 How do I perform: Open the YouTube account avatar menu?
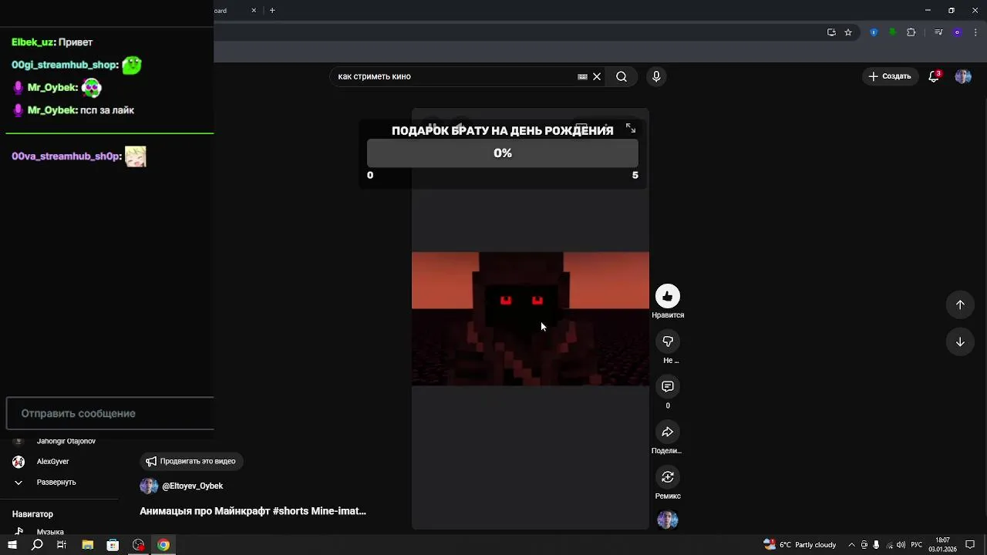pos(963,76)
